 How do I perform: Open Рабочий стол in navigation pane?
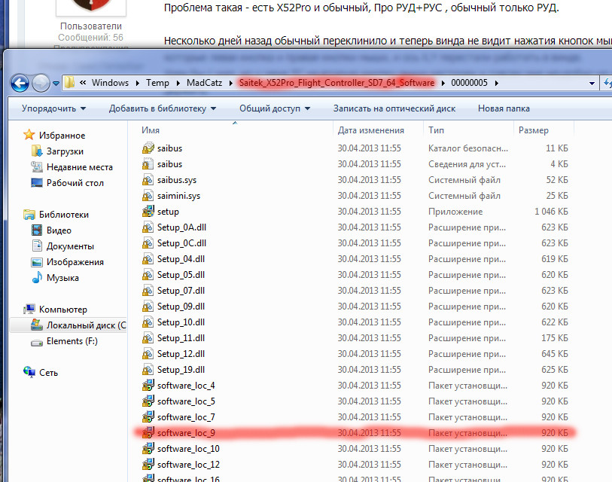75,183
